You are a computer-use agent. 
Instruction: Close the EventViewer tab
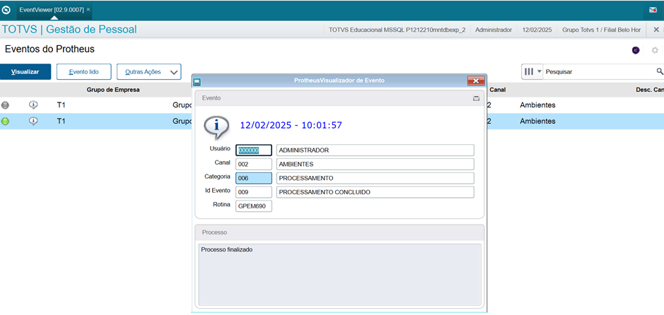point(88,9)
